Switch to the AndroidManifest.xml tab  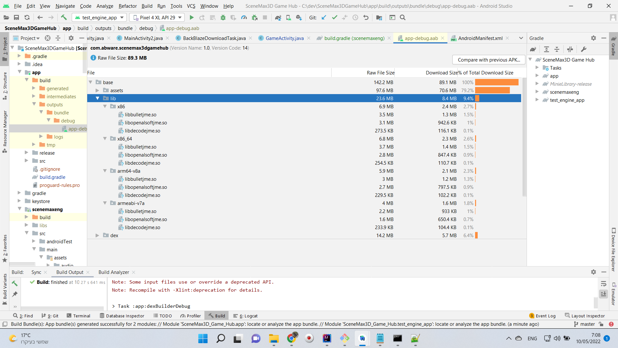point(480,38)
